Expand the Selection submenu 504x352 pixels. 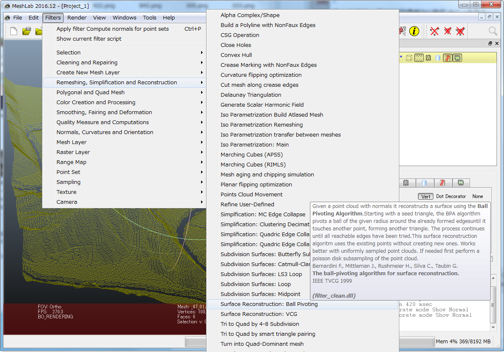pyautogui.click(x=125, y=52)
